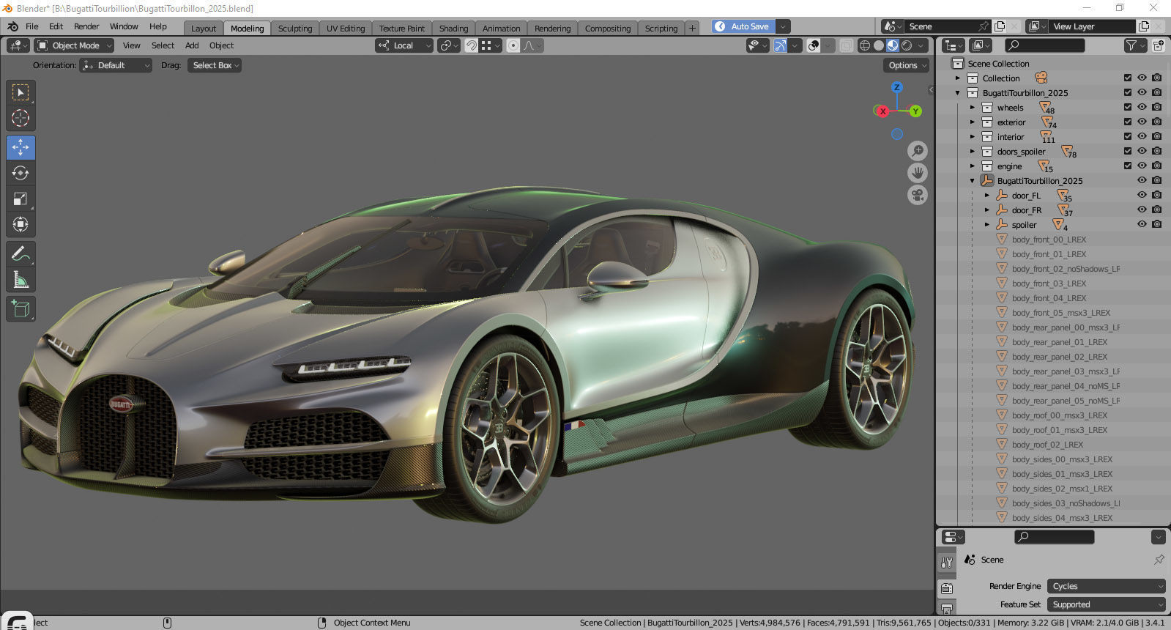Open the Drag Select Box dropdown

pyautogui.click(x=214, y=65)
